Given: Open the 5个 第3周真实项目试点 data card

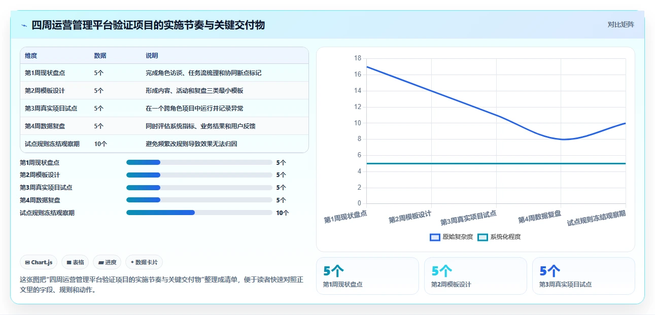Looking at the screenshot, I should [583, 276].
